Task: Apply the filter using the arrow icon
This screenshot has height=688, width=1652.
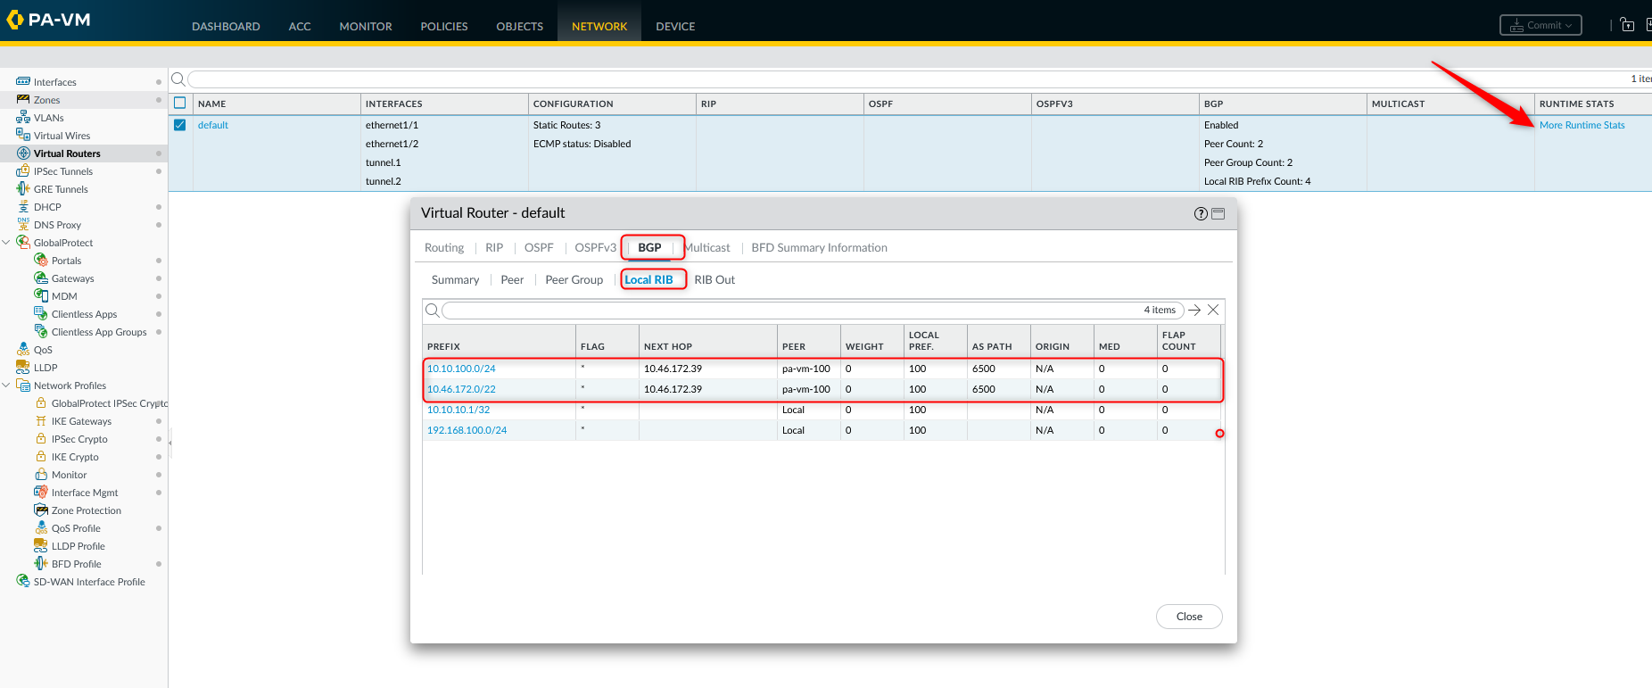Action: click(x=1194, y=310)
